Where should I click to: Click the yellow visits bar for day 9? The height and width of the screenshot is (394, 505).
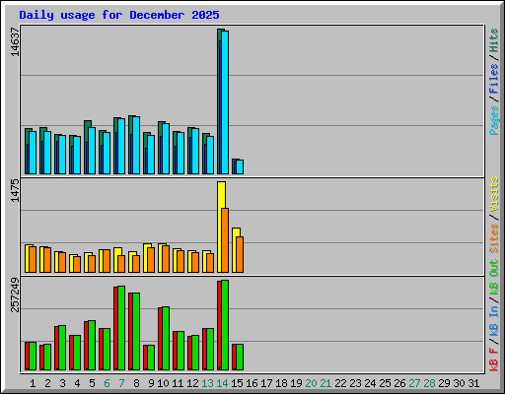pos(147,258)
